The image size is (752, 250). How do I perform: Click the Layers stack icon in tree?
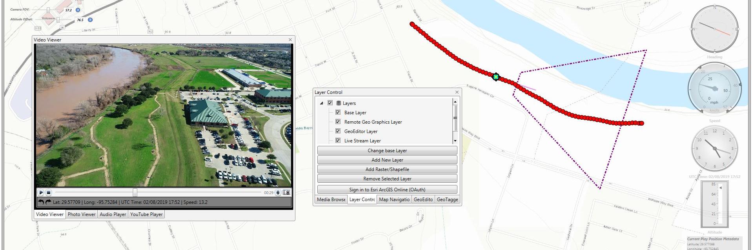[x=339, y=103]
